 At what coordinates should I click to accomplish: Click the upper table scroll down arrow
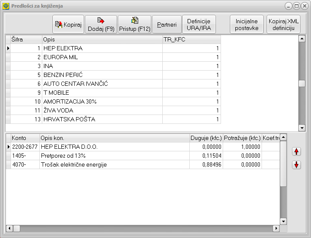point(302,128)
